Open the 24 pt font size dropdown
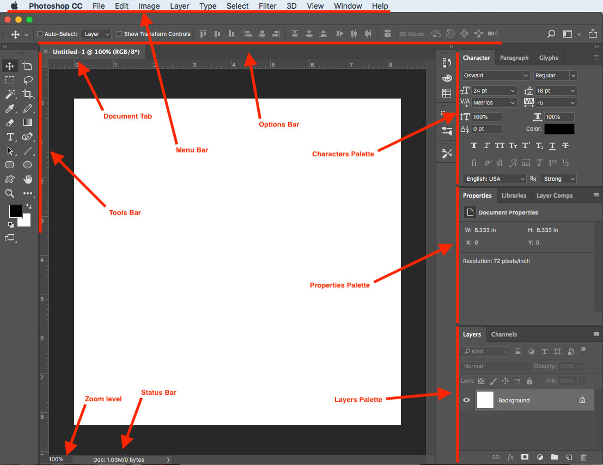This screenshot has height=465, width=603. (x=513, y=91)
